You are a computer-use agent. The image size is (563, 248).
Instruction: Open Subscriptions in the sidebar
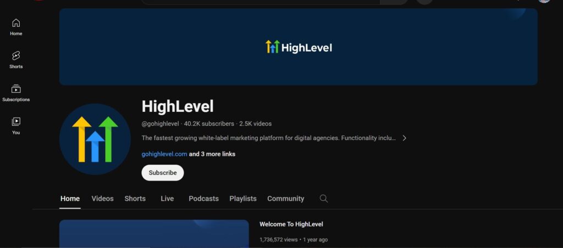(x=16, y=93)
